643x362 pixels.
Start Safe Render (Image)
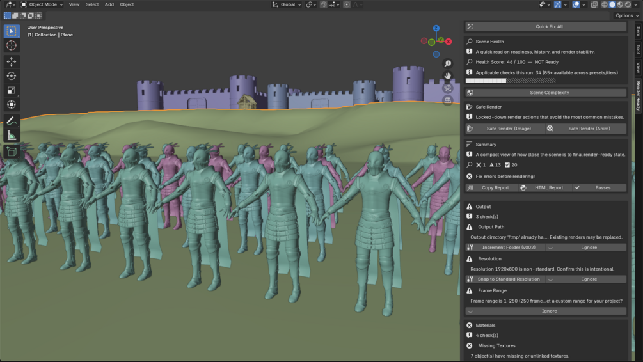tap(505, 129)
